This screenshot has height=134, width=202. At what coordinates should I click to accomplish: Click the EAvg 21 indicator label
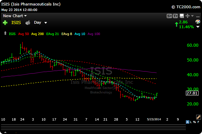(x=53, y=34)
